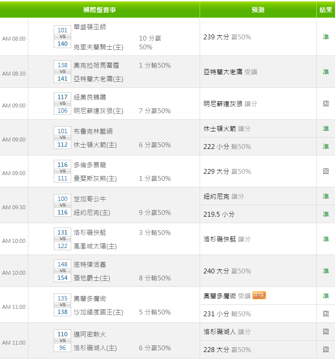
Task: Click prediction 洛杉磯湖人 讓分
Action: point(227,332)
